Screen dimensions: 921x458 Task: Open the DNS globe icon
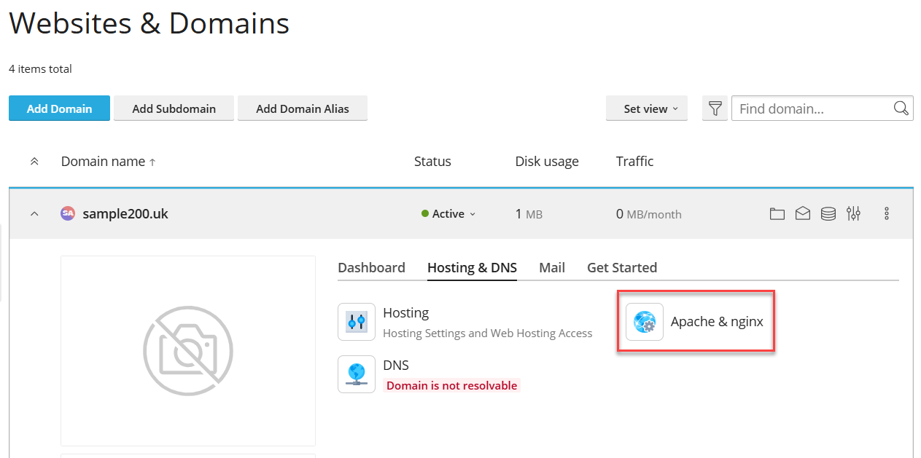point(357,374)
